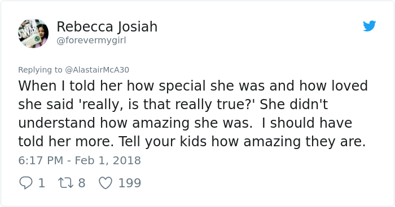
Task: Click the words "told her more."
Action: [x=66, y=142]
